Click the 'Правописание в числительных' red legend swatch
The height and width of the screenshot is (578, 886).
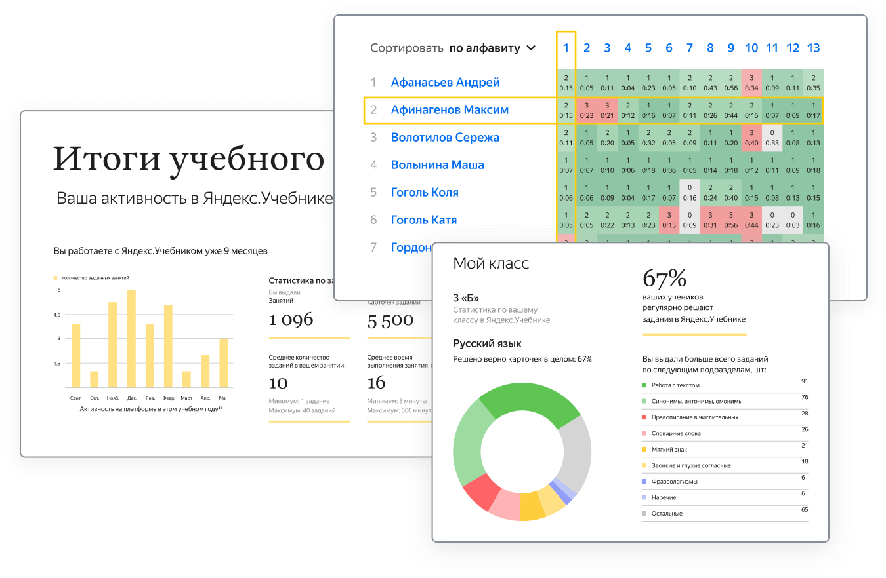(644, 417)
